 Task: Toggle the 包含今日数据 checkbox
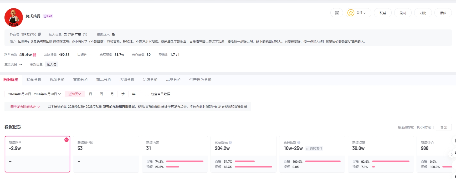[147, 94]
